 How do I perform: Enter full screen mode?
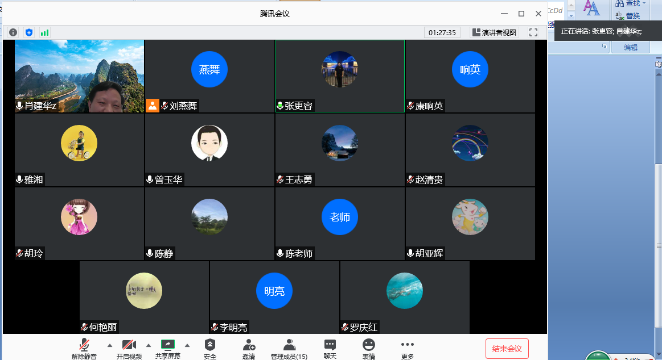click(x=533, y=32)
